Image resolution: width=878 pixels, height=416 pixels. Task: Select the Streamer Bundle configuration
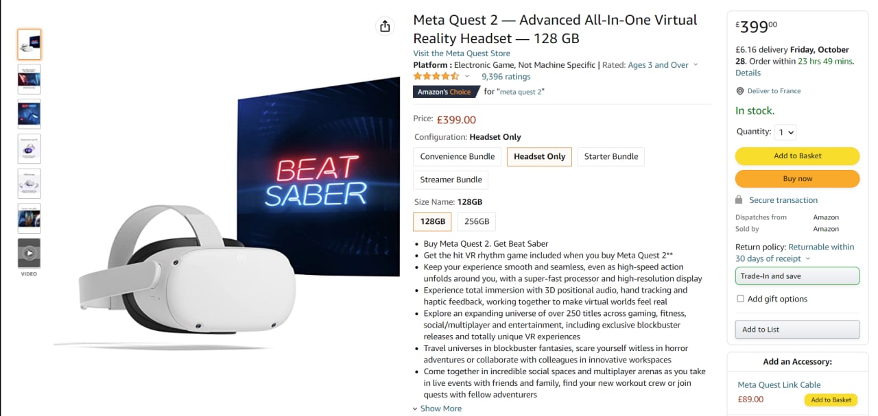pos(451,180)
